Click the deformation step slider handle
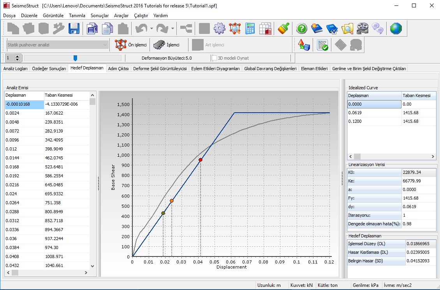The width and height of the screenshot is (440, 290). (x=75, y=58)
